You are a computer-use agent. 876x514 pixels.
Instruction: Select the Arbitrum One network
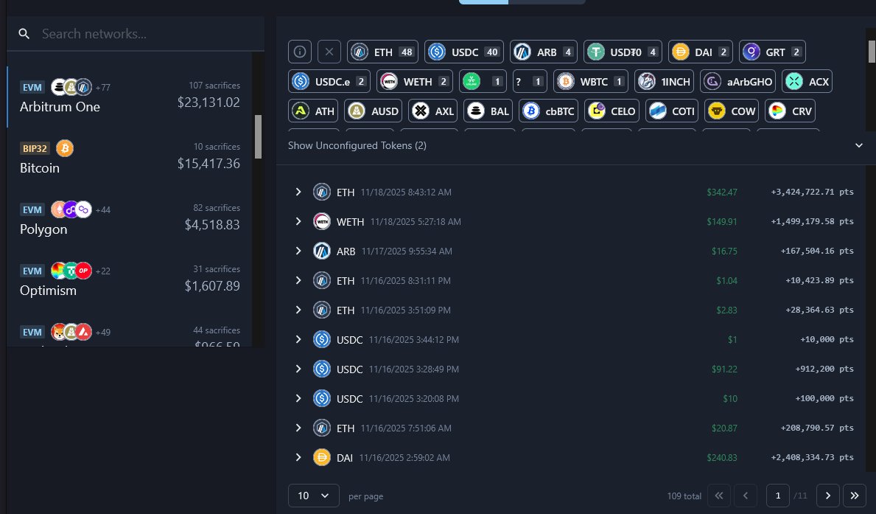(130, 97)
